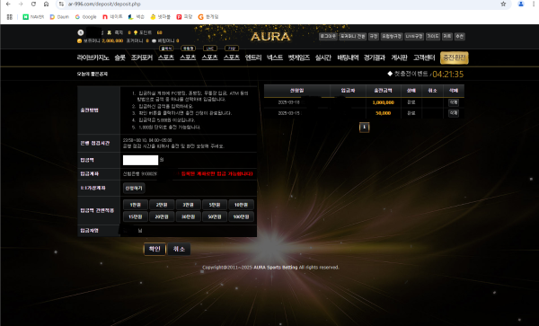Open the 고객센터 menu item
The width and height of the screenshot is (539, 326).
click(x=424, y=57)
